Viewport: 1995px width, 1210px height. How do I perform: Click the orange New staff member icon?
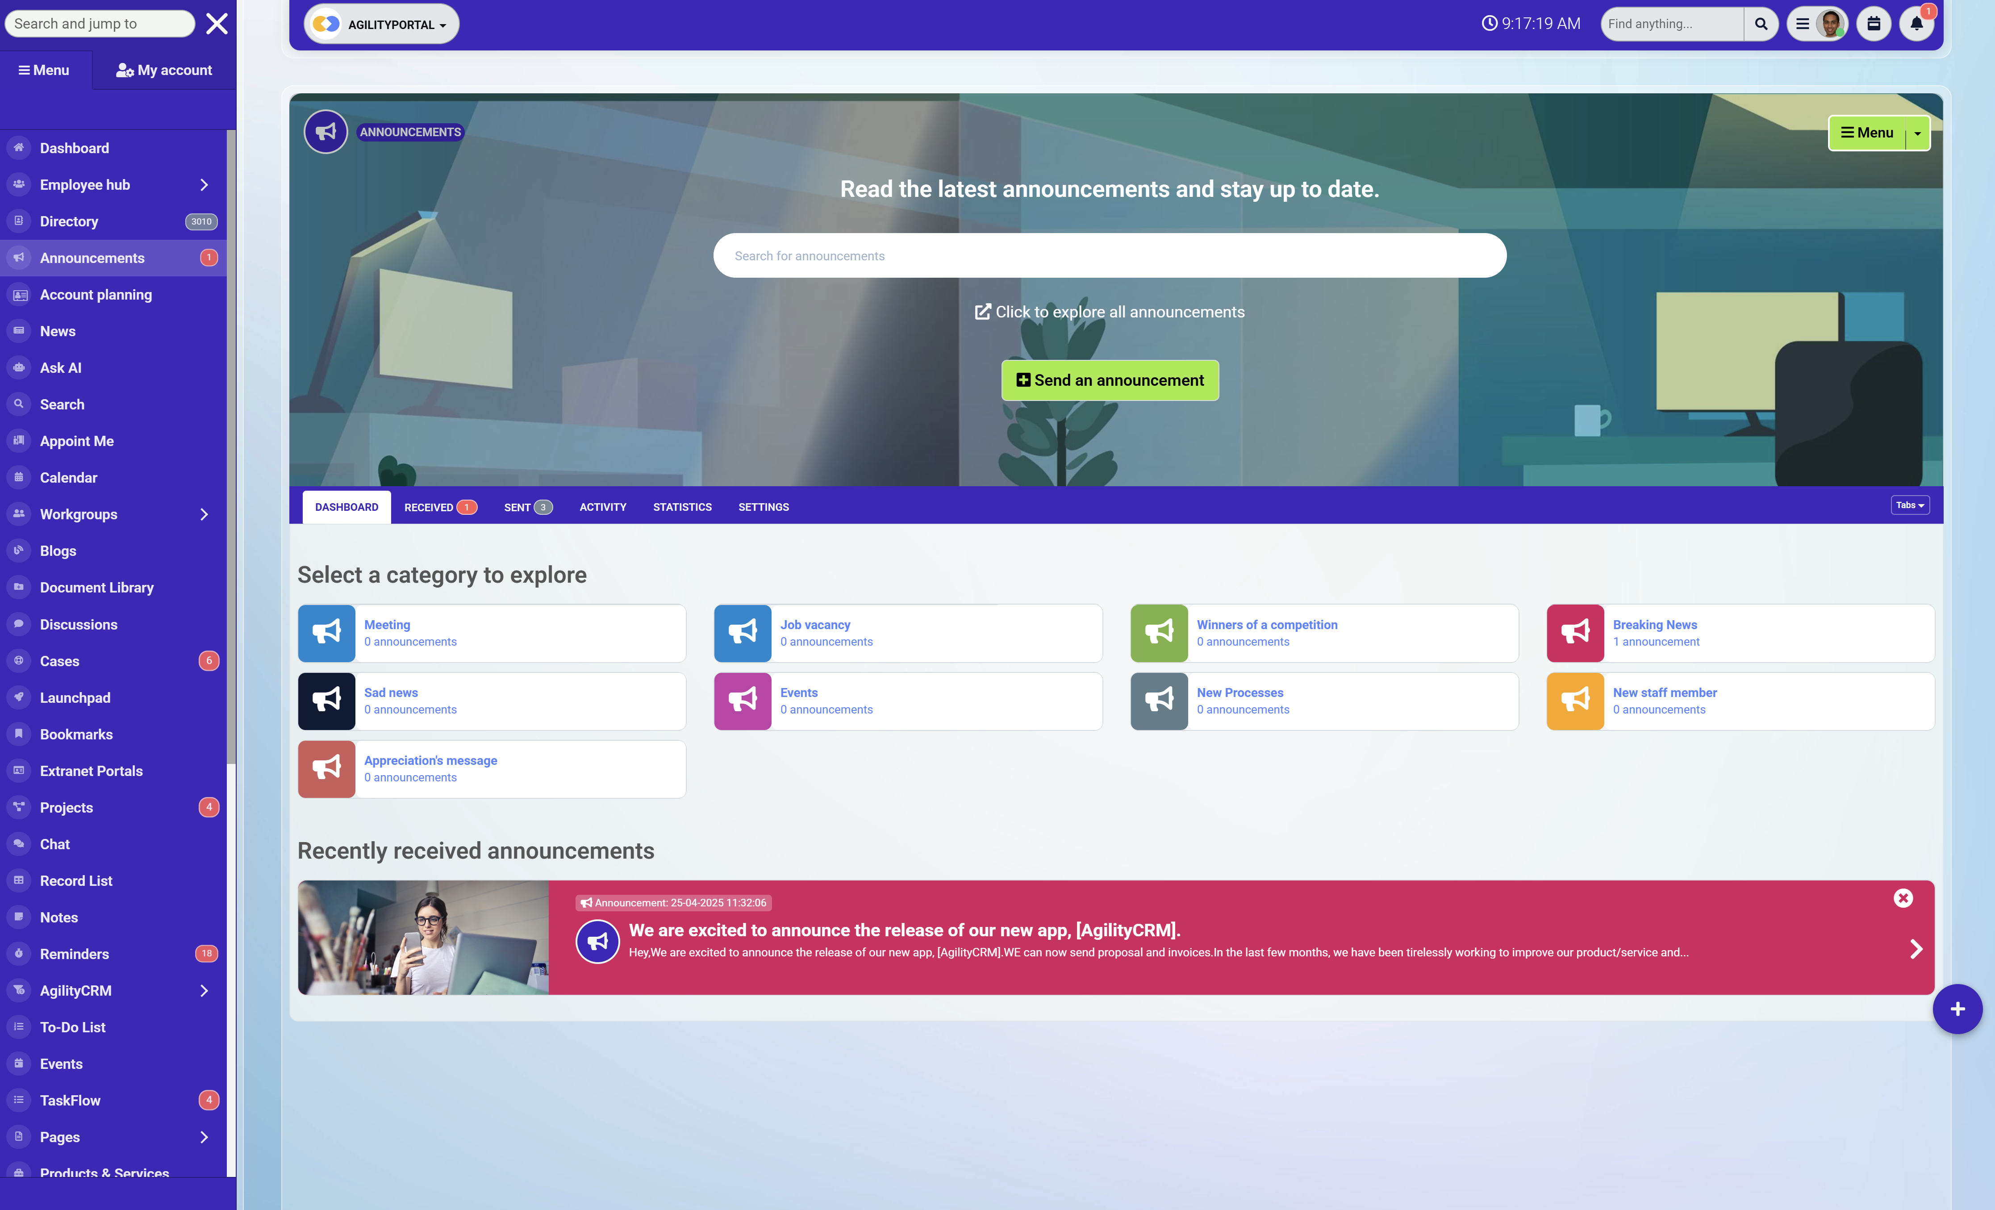(1575, 701)
